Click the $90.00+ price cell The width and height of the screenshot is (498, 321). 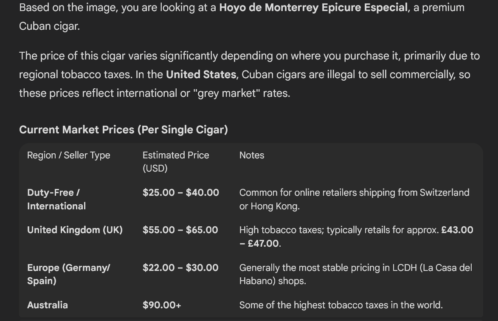pyautogui.click(x=162, y=305)
